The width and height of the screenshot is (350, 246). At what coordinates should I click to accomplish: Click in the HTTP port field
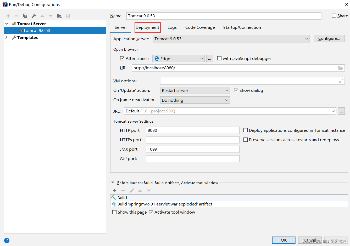point(193,130)
